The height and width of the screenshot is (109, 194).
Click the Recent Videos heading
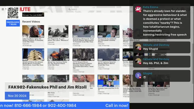click(31, 21)
